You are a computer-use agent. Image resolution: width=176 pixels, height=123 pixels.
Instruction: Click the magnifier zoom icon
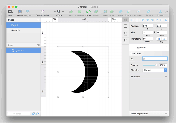tap(59, 12)
